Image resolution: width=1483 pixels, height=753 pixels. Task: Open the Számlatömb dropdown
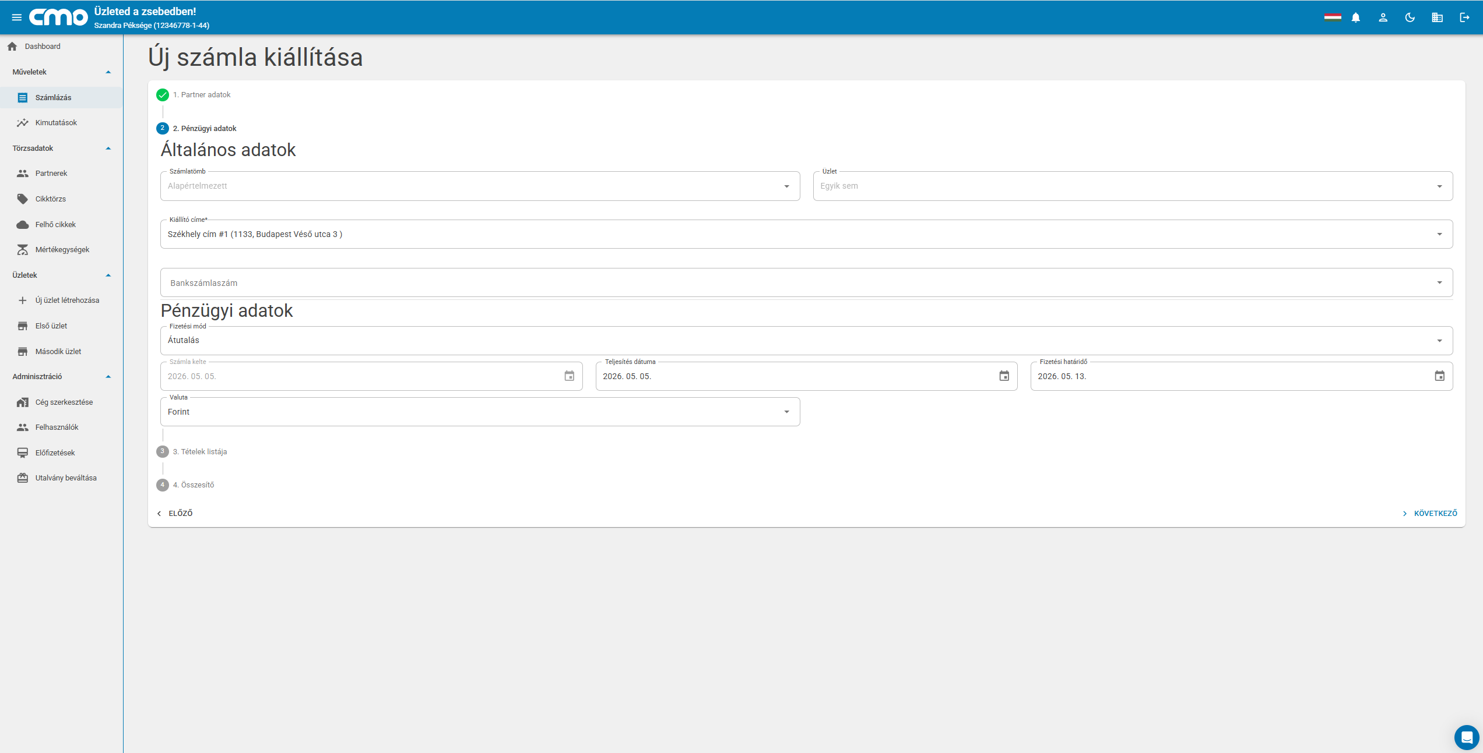pyautogui.click(x=480, y=186)
